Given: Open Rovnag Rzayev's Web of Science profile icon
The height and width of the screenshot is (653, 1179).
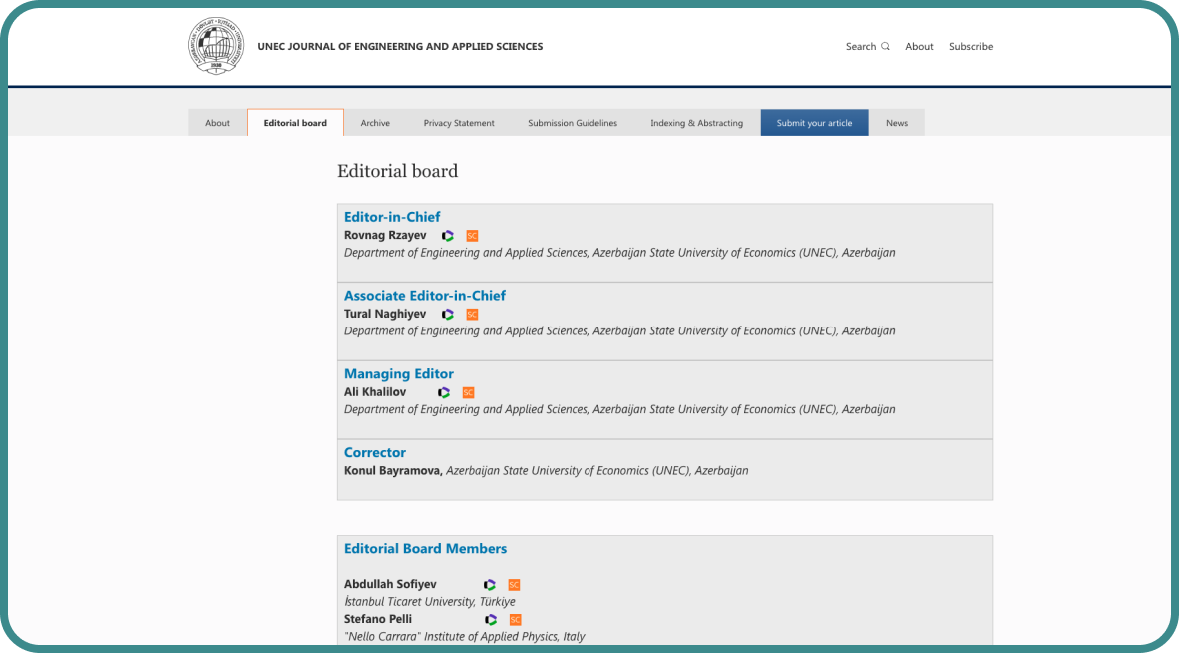Looking at the screenshot, I should click(x=448, y=236).
